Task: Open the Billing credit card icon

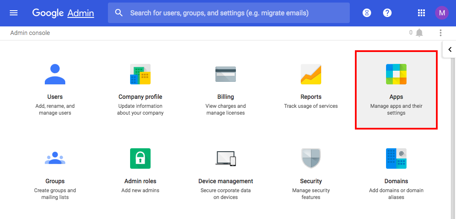Action: 226,74
